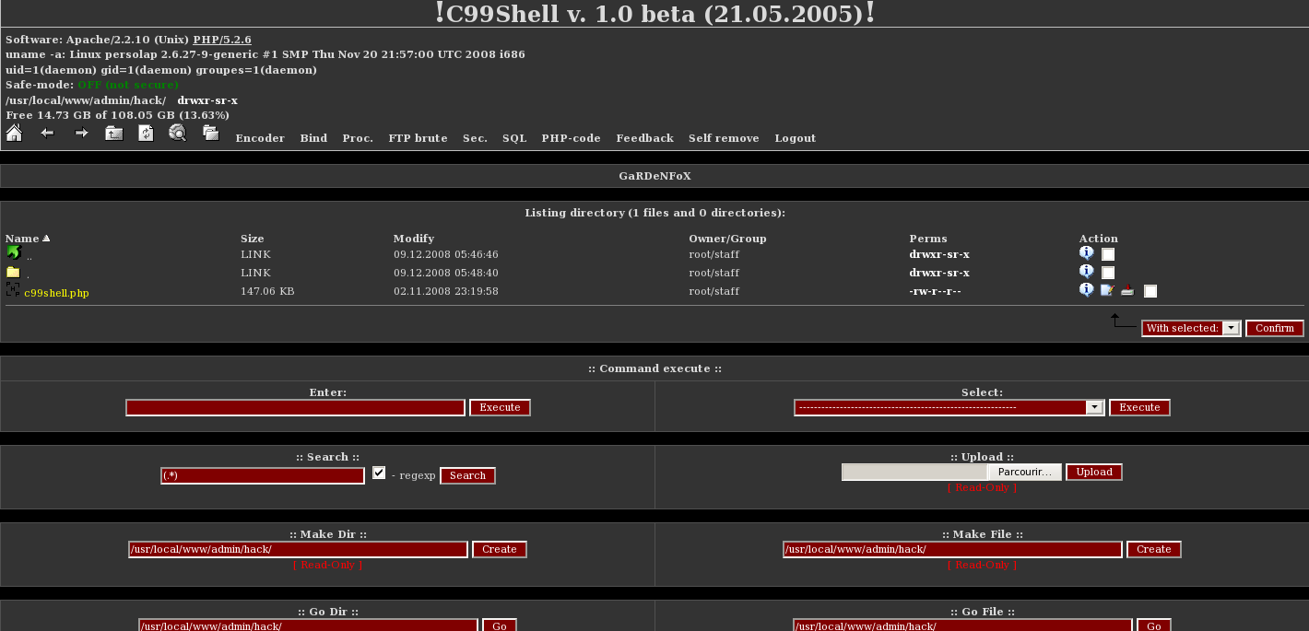Click the up-directory folder icon

point(113,134)
